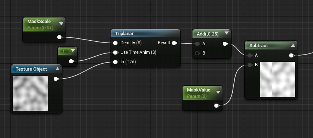Collapse the Subtract node preview arrow
This screenshot has width=313, height=138.
293,45
